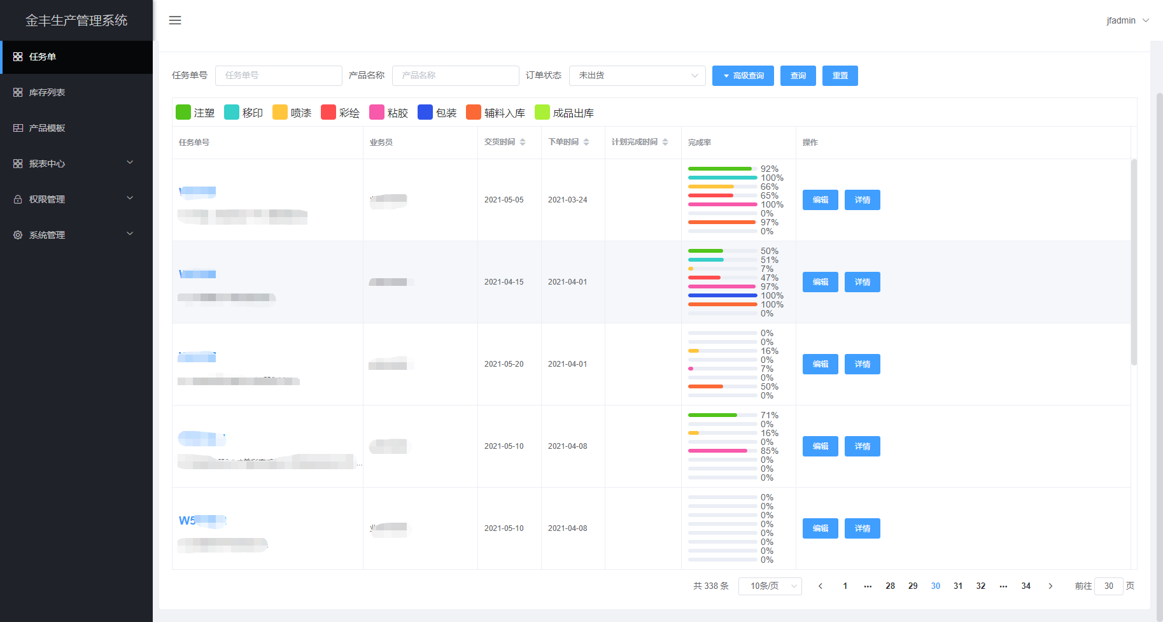Jump to page 34
1163x622 pixels.
[1026, 586]
